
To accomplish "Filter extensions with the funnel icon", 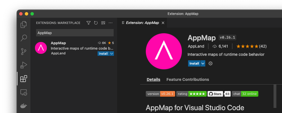I will coord(89,23).
